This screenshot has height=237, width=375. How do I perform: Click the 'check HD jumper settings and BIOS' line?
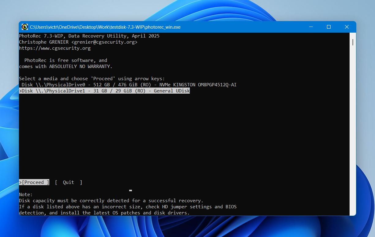click(128, 207)
